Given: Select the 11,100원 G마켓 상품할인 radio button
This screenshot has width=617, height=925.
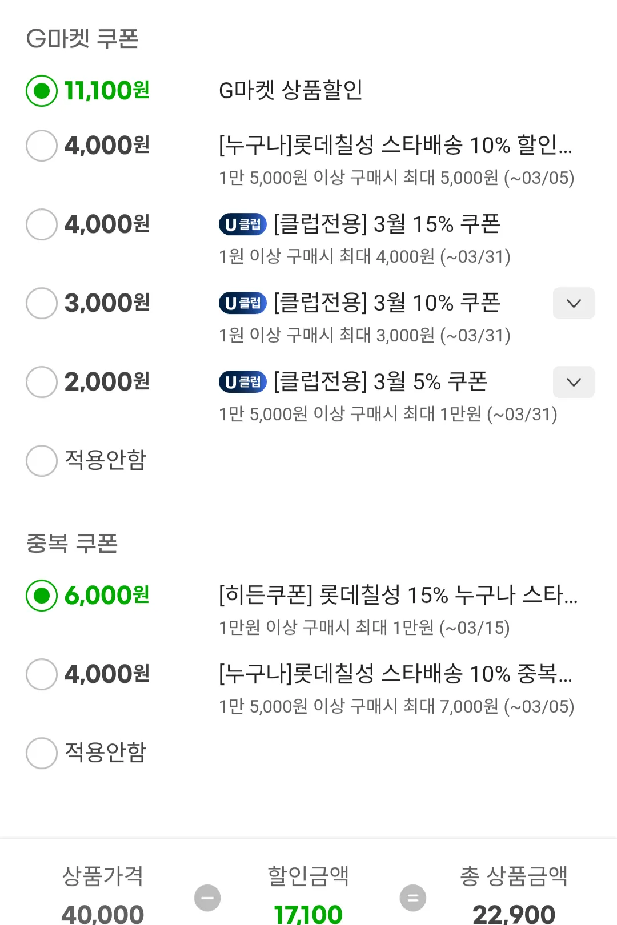Looking at the screenshot, I should (42, 91).
